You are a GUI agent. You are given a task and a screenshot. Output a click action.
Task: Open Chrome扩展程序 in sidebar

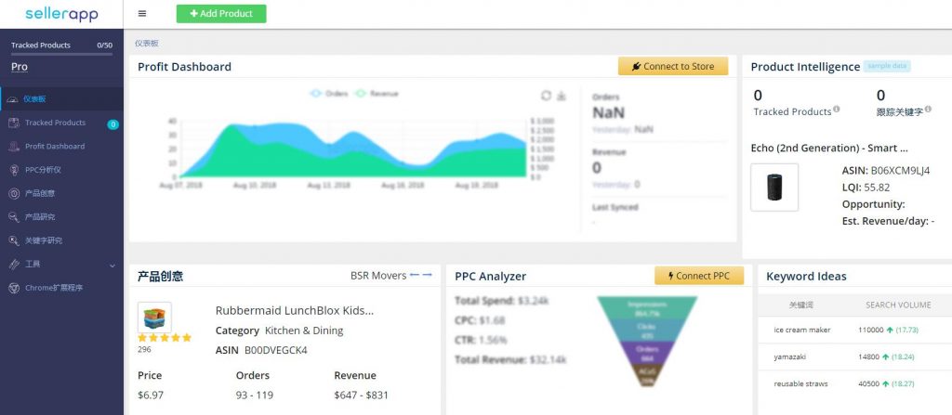point(53,288)
